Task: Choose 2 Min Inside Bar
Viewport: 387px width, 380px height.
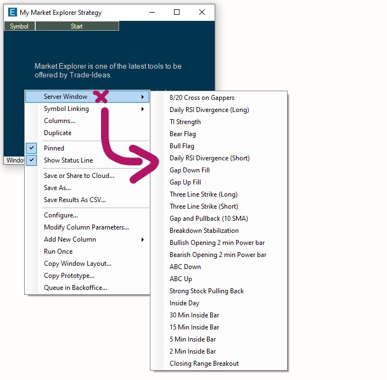Action: 193,351
